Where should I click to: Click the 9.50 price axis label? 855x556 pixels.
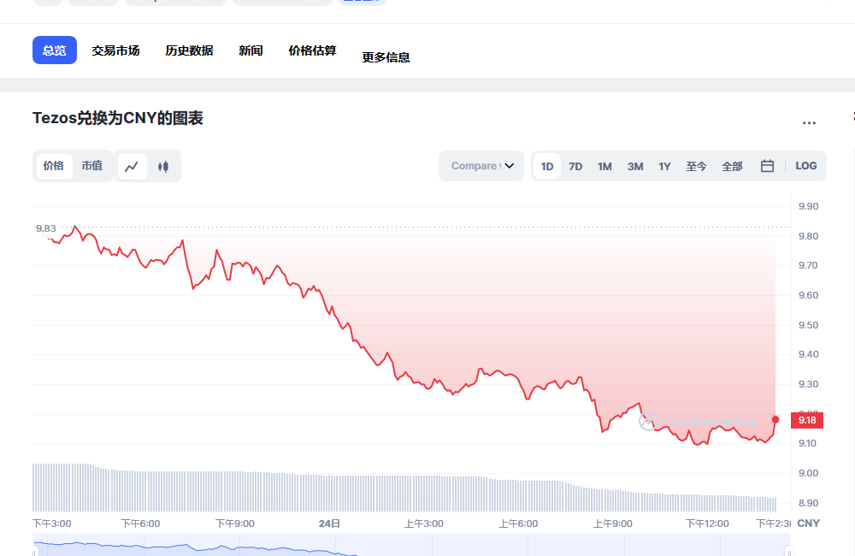pos(808,325)
